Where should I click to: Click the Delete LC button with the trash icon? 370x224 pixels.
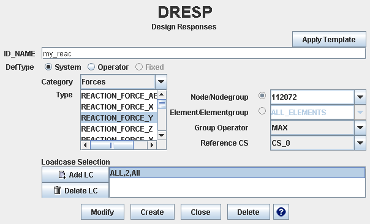pos(75,190)
